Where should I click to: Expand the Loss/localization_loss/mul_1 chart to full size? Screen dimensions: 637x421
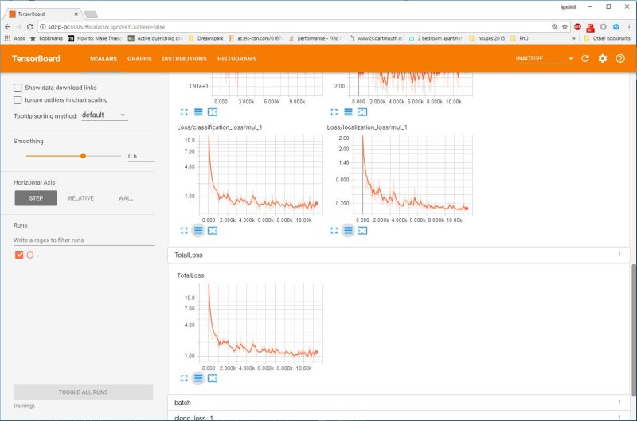coord(334,231)
